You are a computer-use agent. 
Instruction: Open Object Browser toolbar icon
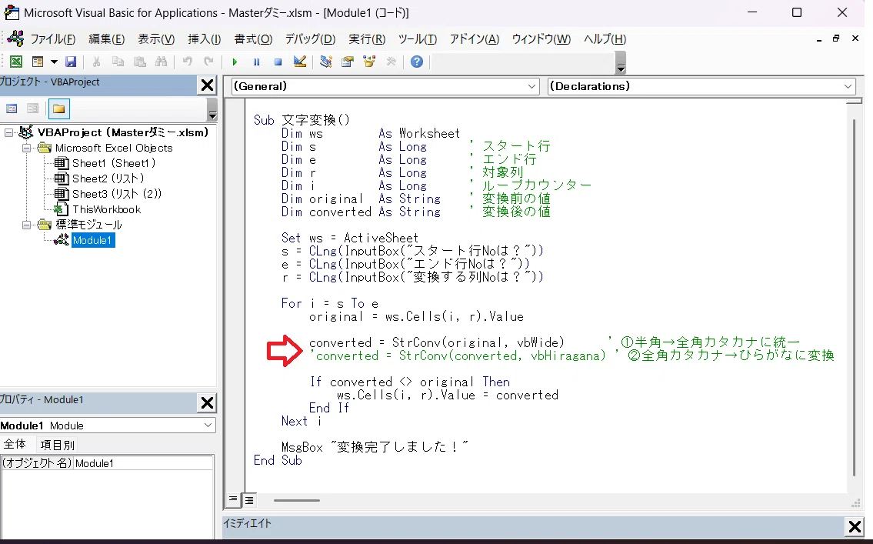[369, 62]
